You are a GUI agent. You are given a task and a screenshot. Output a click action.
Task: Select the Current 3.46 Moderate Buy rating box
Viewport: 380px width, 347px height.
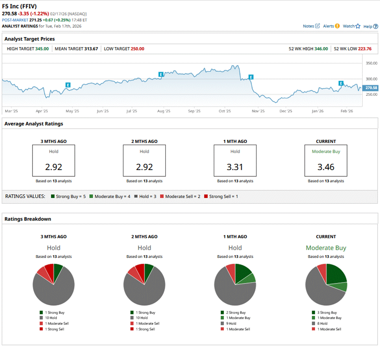pyautogui.click(x=326, y=160)
